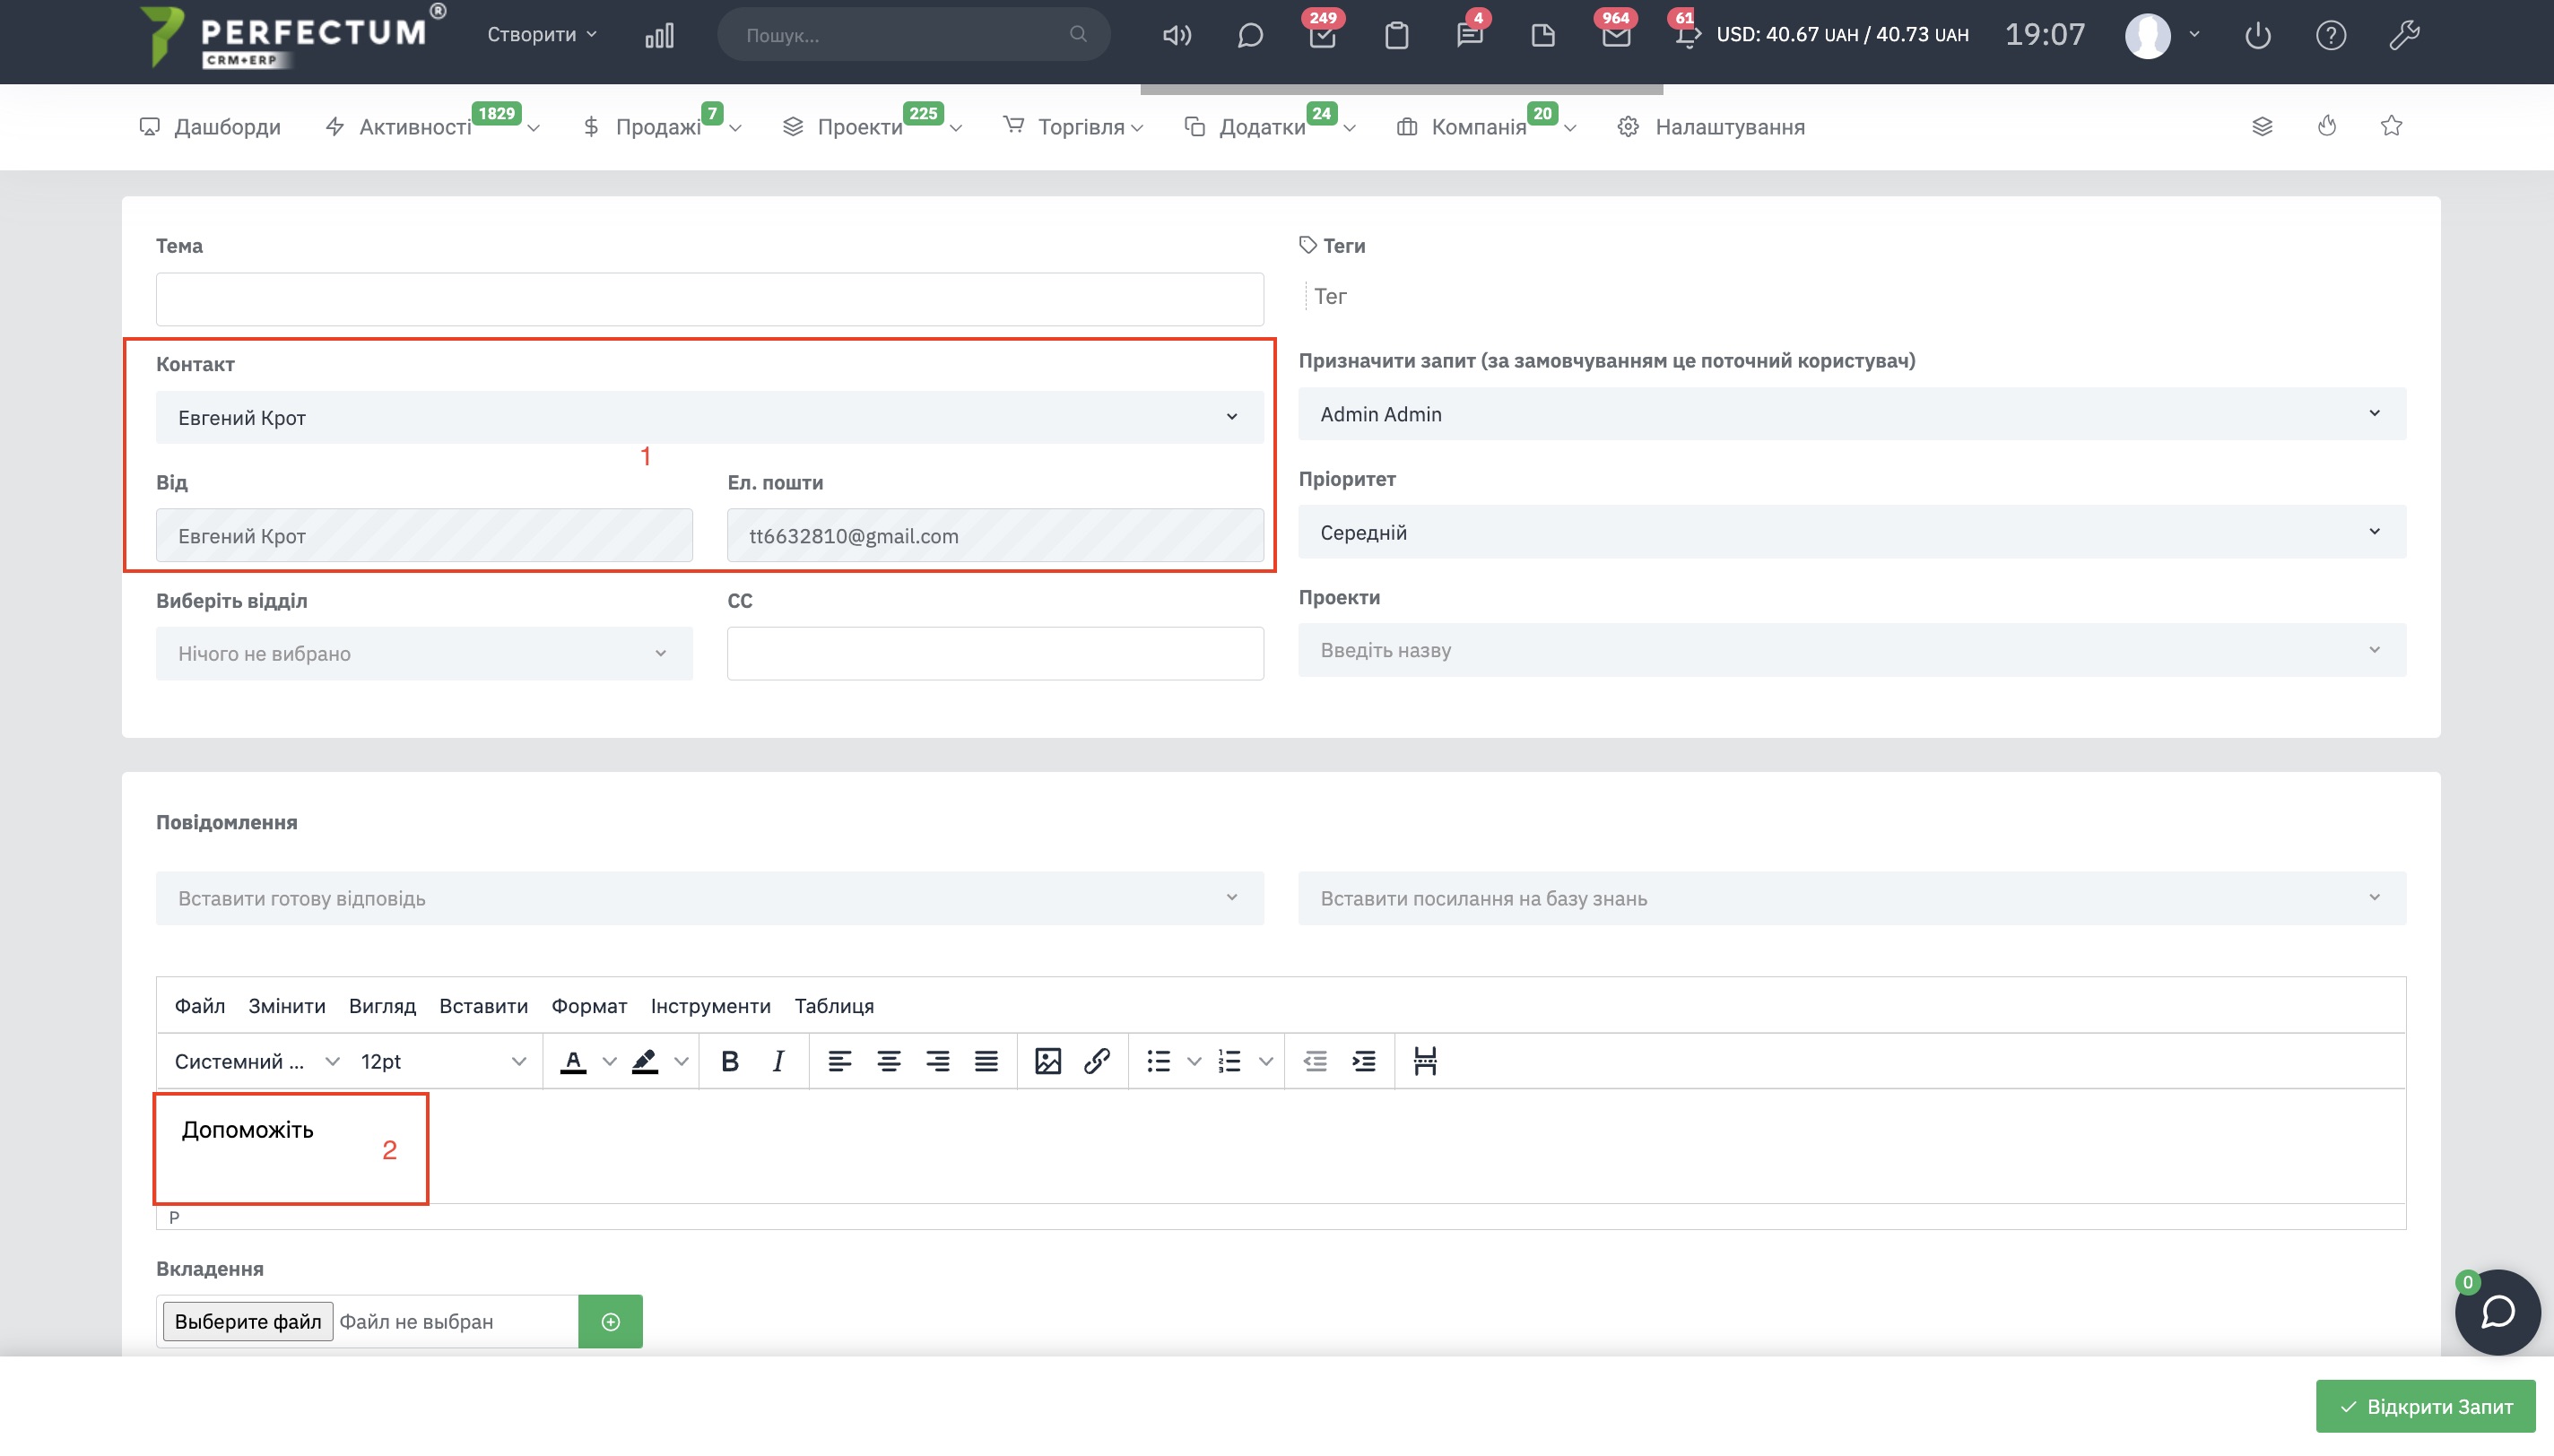Open the Продажі navigation menu
This screenshot has height=1456, width=2554.
click(x=657, y=127)
